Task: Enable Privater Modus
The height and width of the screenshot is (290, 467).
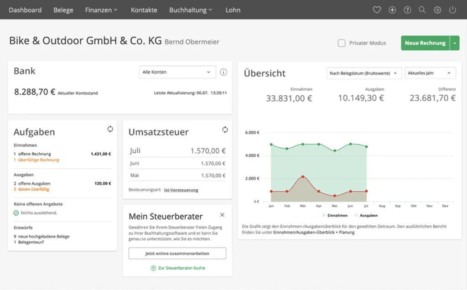Action: (342, 43)
